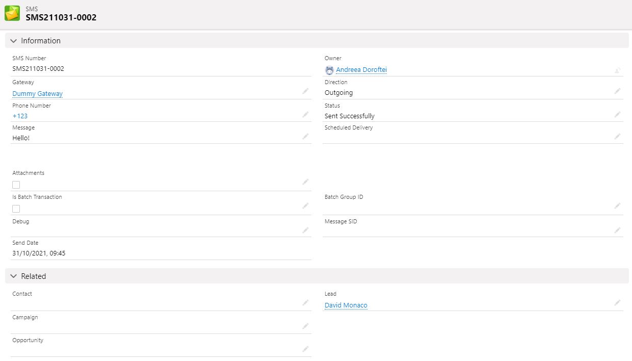
Task: Edit the Message SID pencil icon
Action: (x=617, y=230)
